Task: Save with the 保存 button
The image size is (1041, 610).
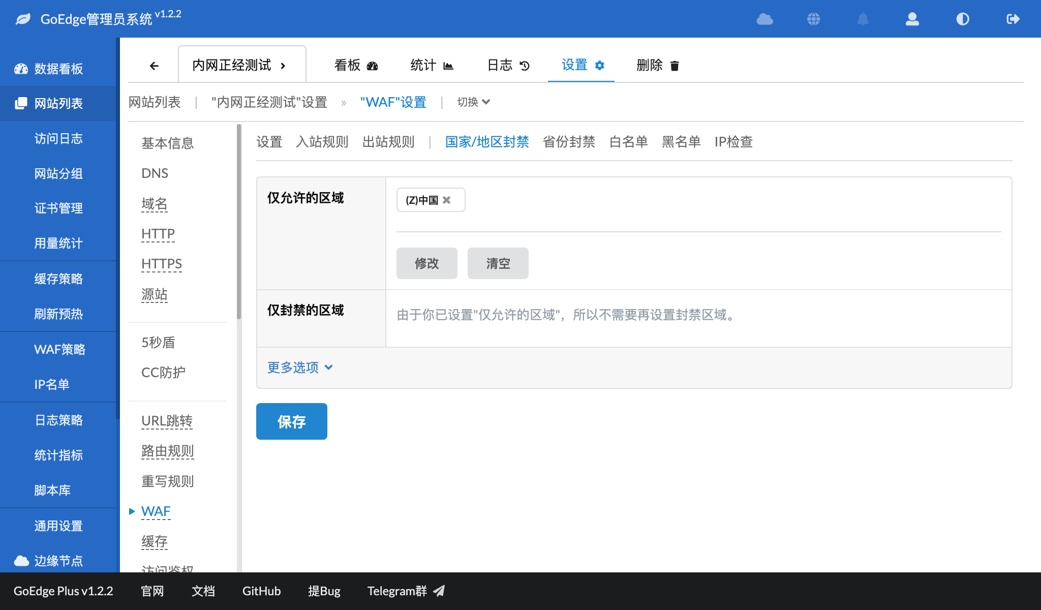Action: pos(292,421)
